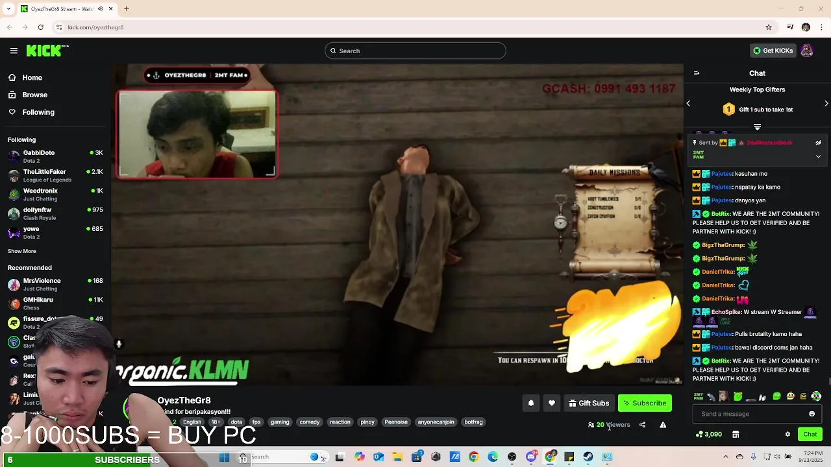Collapse the chat panel arrow icon
The height and width of the screenshot is (467, 831).
coord(696,73)
